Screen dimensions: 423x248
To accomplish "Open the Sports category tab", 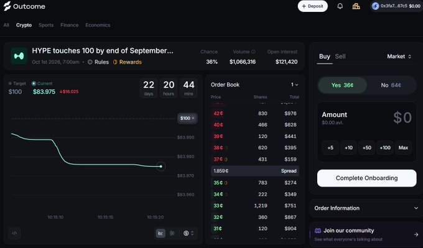I will tap(46, 25).
